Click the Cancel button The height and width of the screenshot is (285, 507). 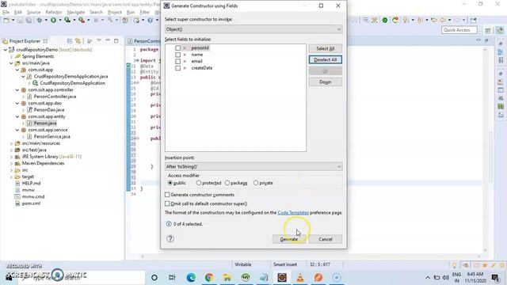click(x=326, y=239)
